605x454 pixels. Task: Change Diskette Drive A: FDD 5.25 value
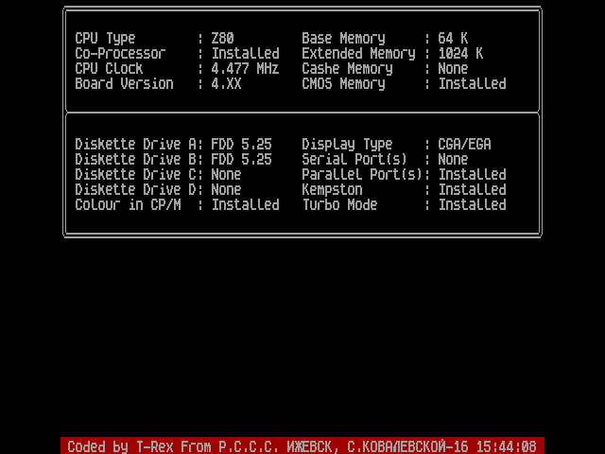pyautogui.click(x=241, y=145)
